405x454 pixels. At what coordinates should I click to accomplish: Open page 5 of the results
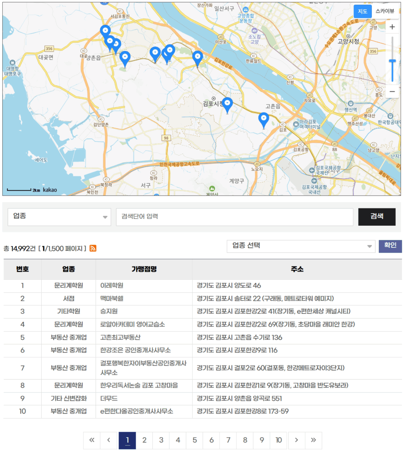click(195, 440)
